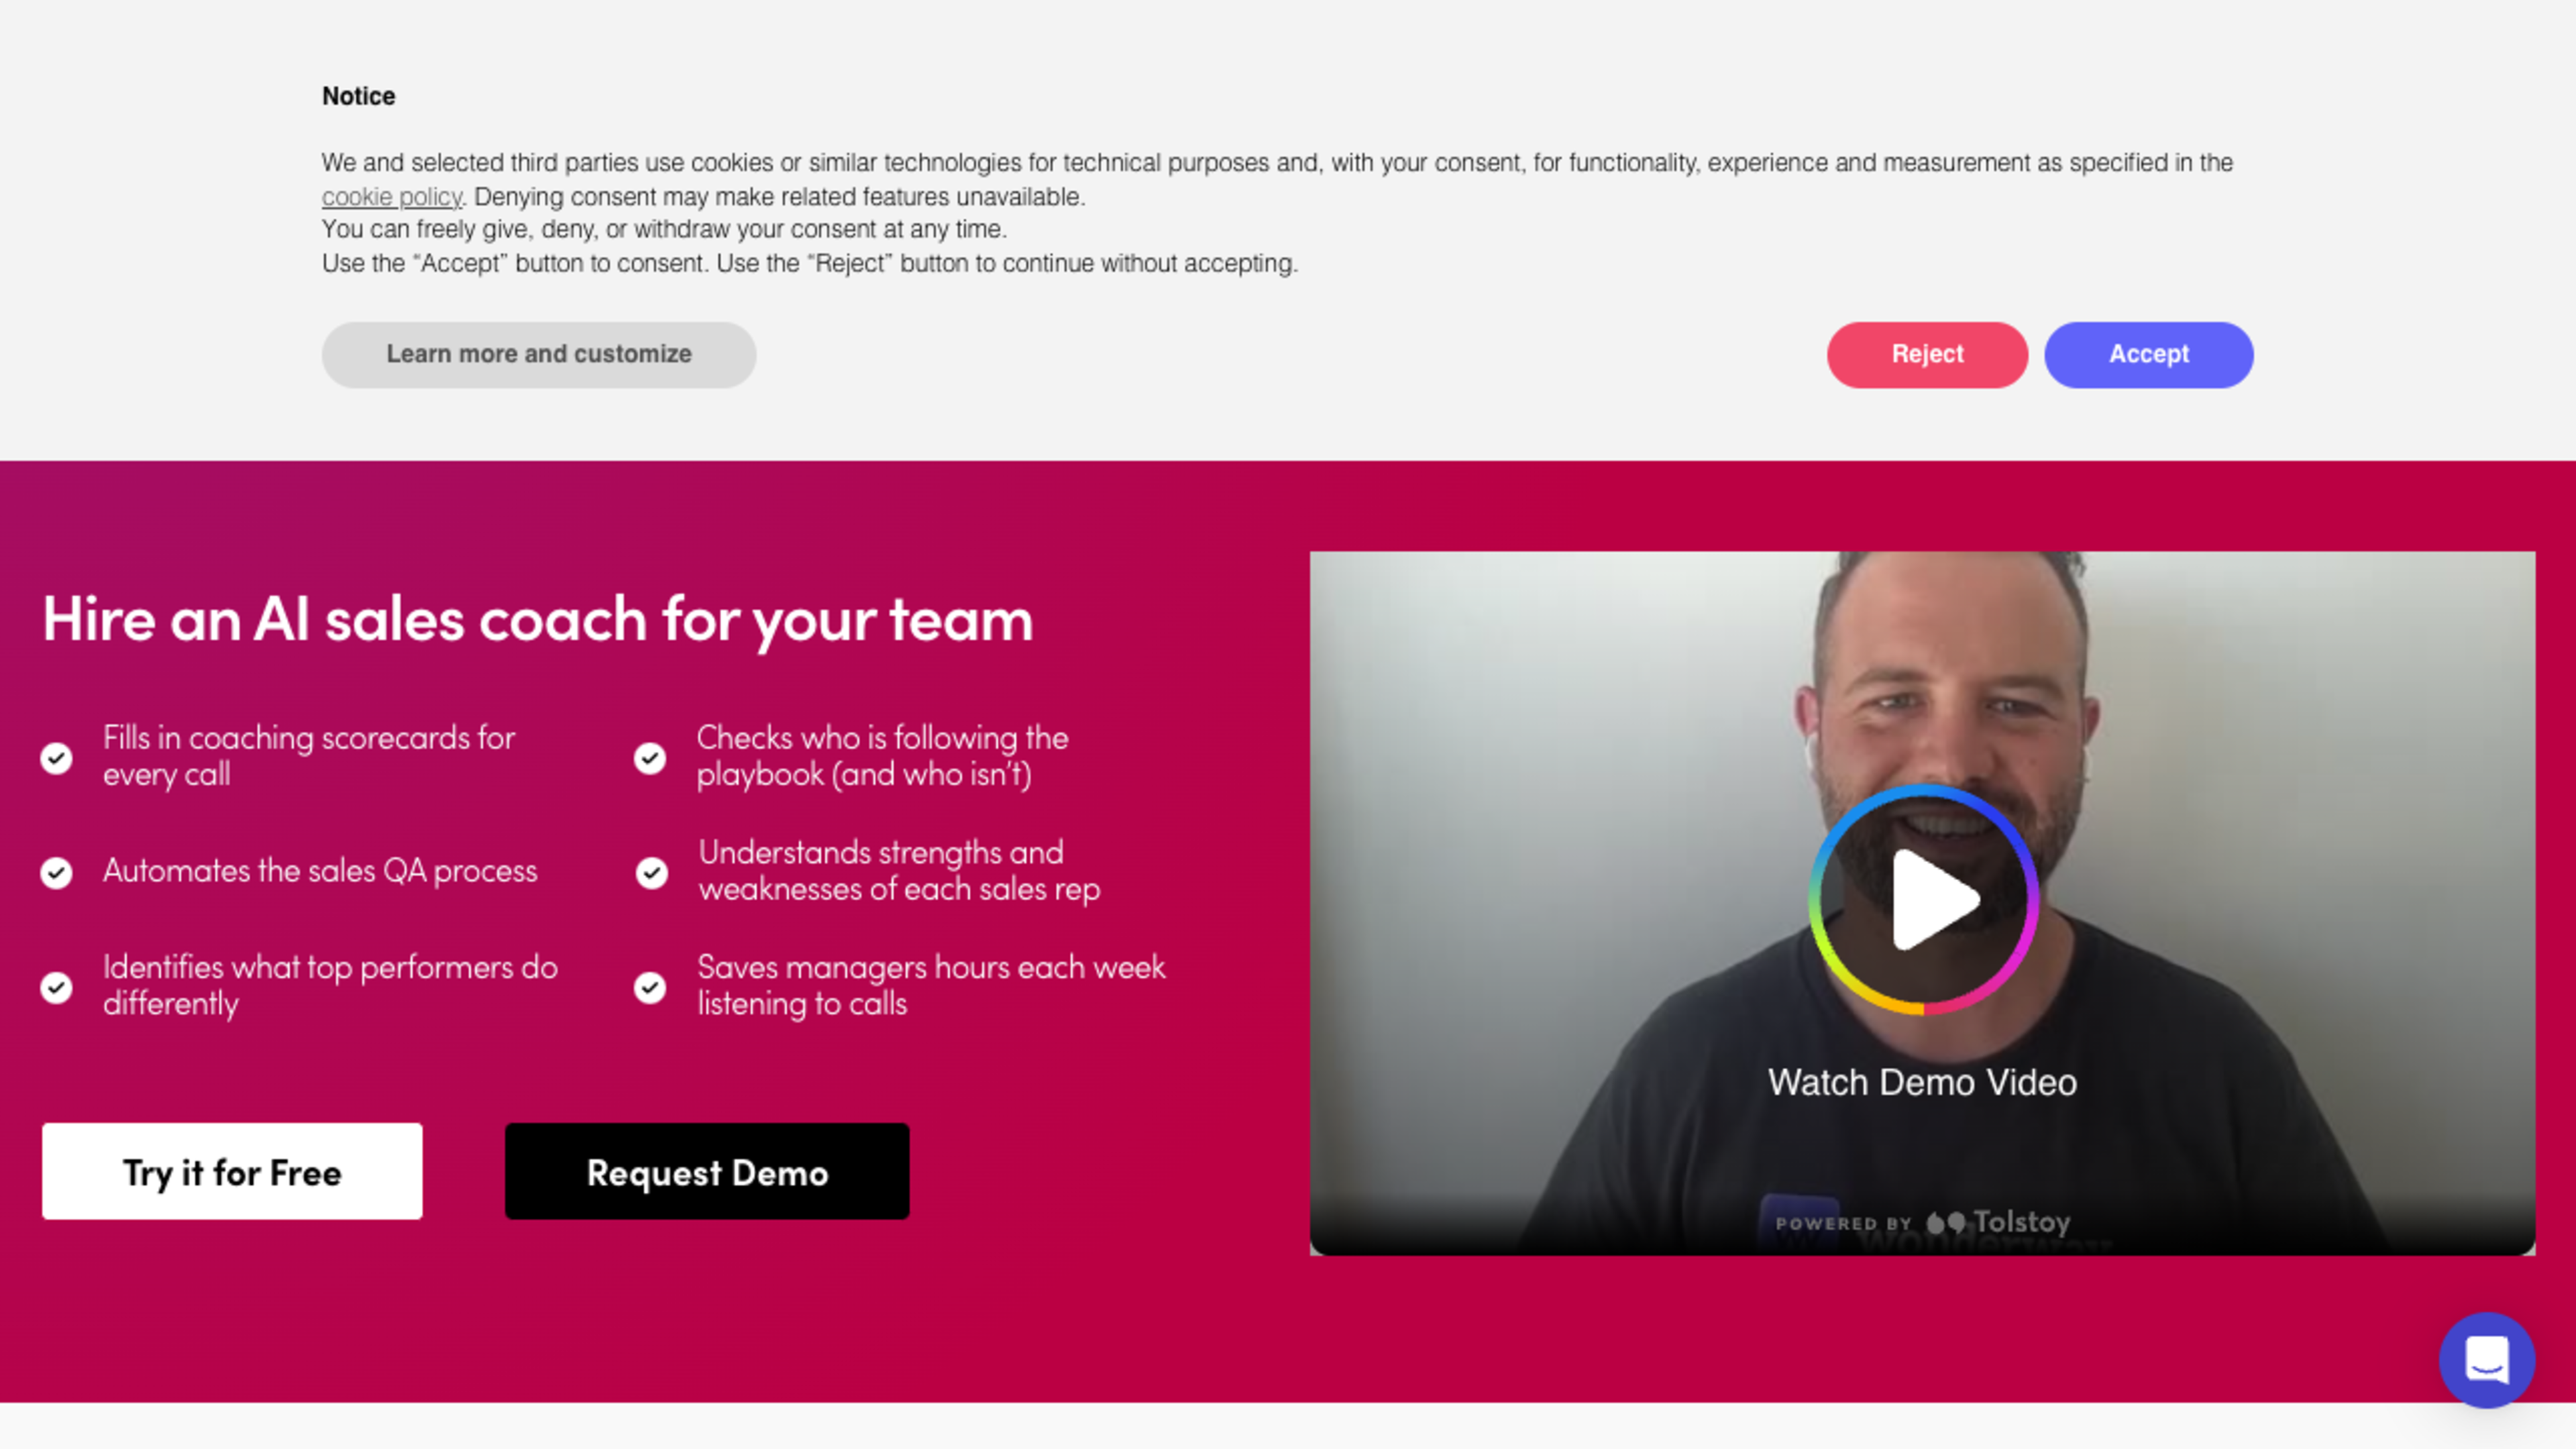Click checkmark beside Saves managers hours

click(x=650, y=988)
